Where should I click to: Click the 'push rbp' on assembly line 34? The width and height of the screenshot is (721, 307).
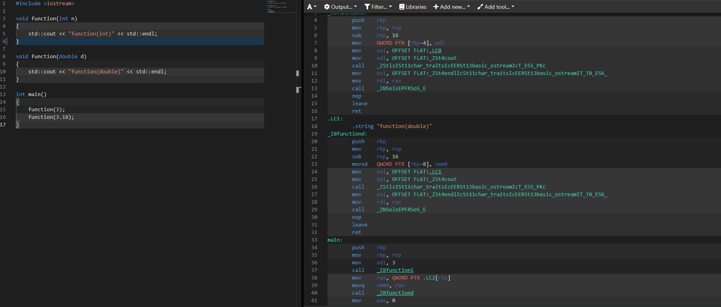tap(369, 248)
